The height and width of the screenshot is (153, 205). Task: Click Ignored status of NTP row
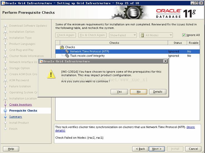(x=174, y=52)
